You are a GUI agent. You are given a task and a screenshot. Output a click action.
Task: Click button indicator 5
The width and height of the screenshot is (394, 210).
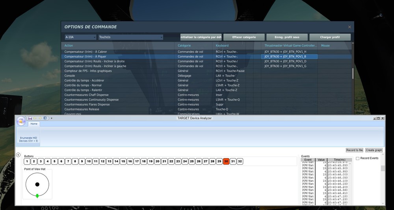pyautogui.click(x=54, y=161)
